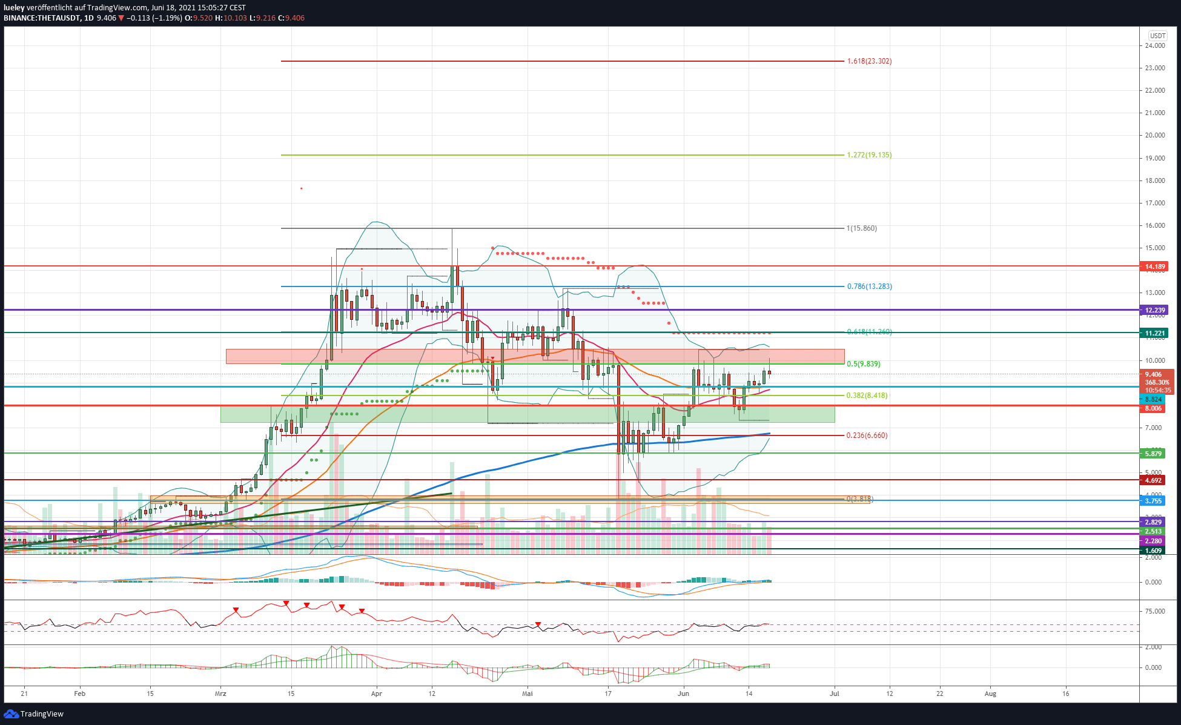Select the 0.236(6.660) Fibonacci label
The image size is (1181, 725).
coord(867,435)
